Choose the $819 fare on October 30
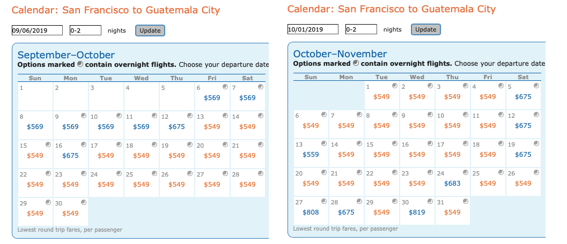567x244 pixels. pyautogui.click(x=417, y=212)
